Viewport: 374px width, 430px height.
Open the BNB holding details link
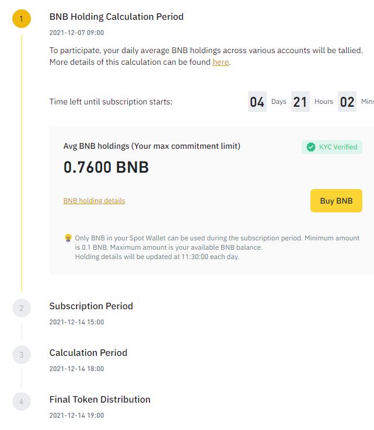(x=94, y=201)
